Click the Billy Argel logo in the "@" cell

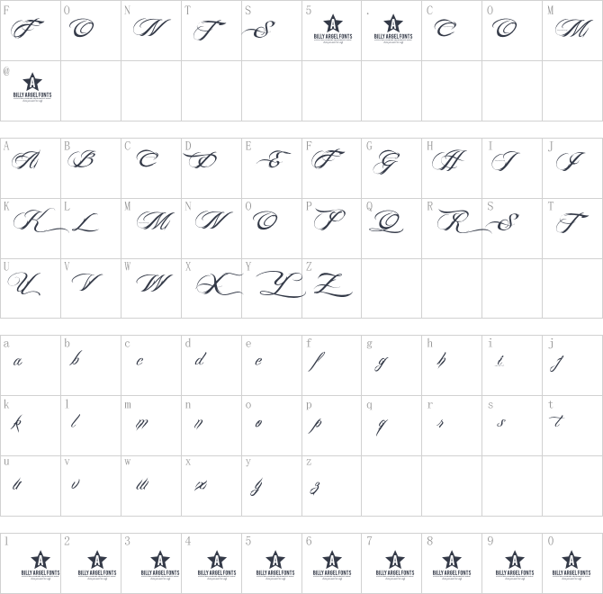point(31,89)
